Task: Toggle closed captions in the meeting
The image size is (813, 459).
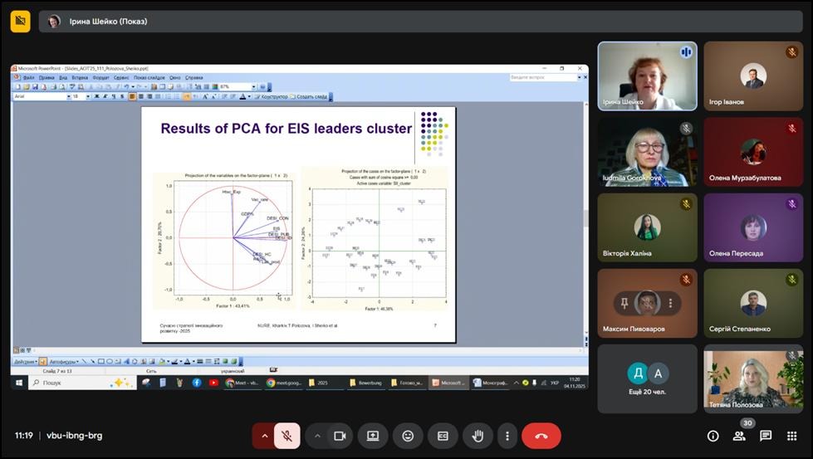Action: pos(443,436)
